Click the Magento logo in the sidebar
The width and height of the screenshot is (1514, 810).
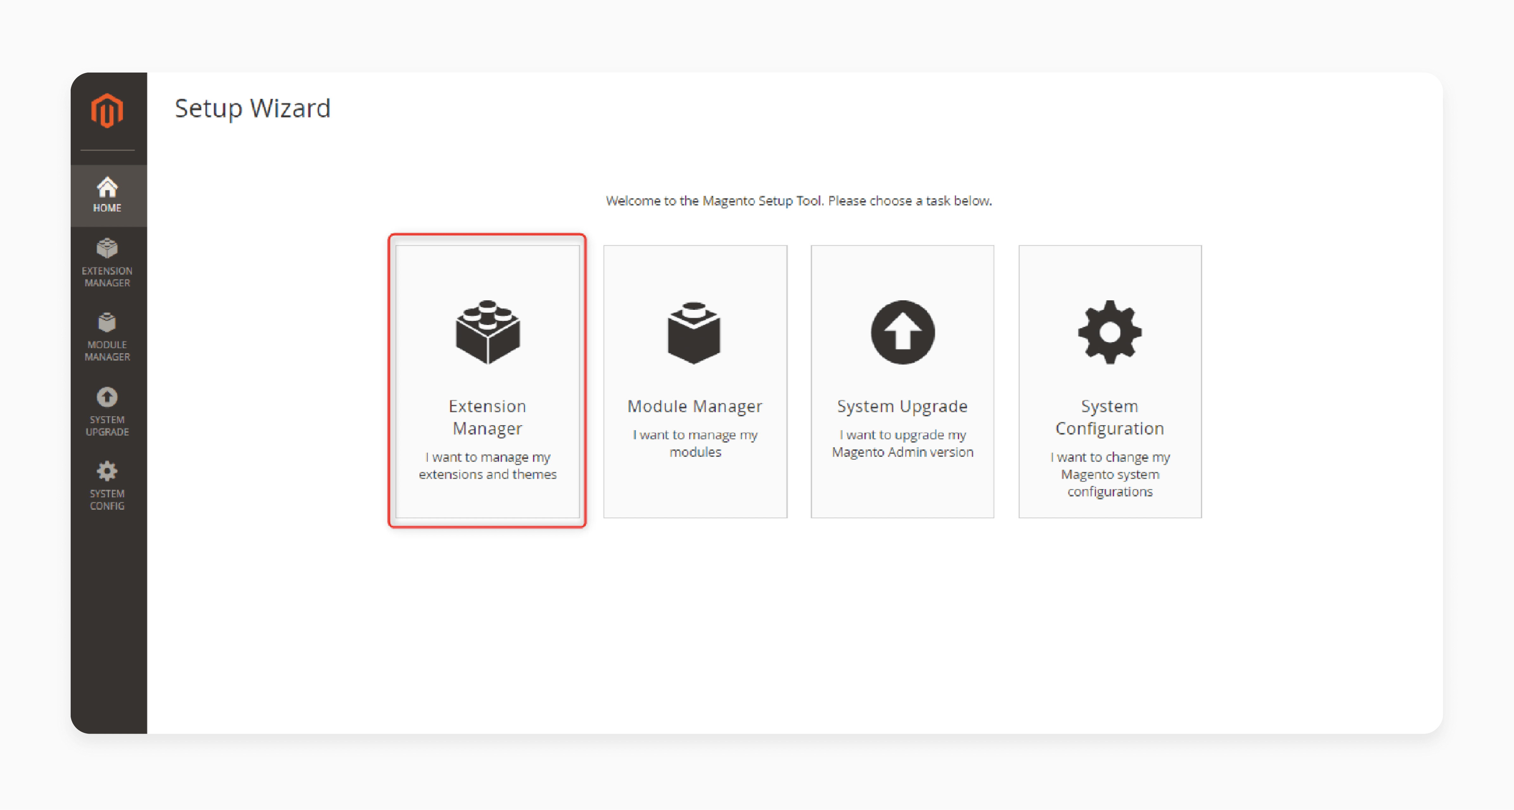coord(107,111)
